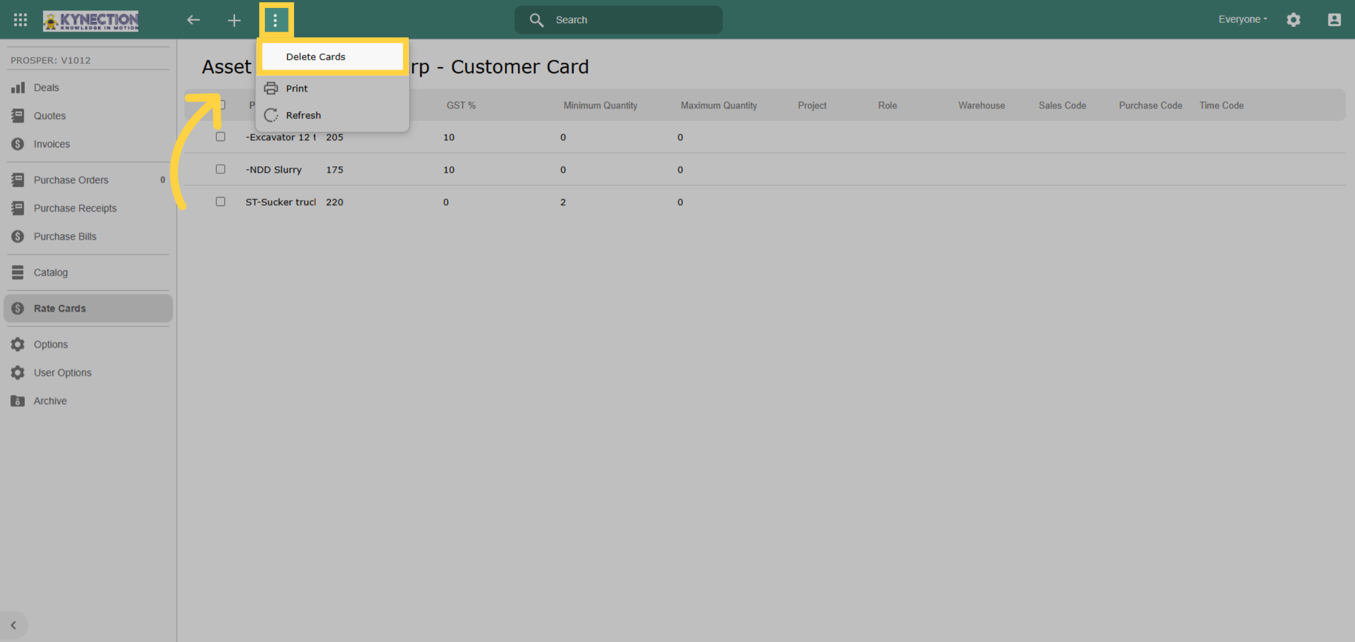
Task: Click into the Search field
Action: 618,20
